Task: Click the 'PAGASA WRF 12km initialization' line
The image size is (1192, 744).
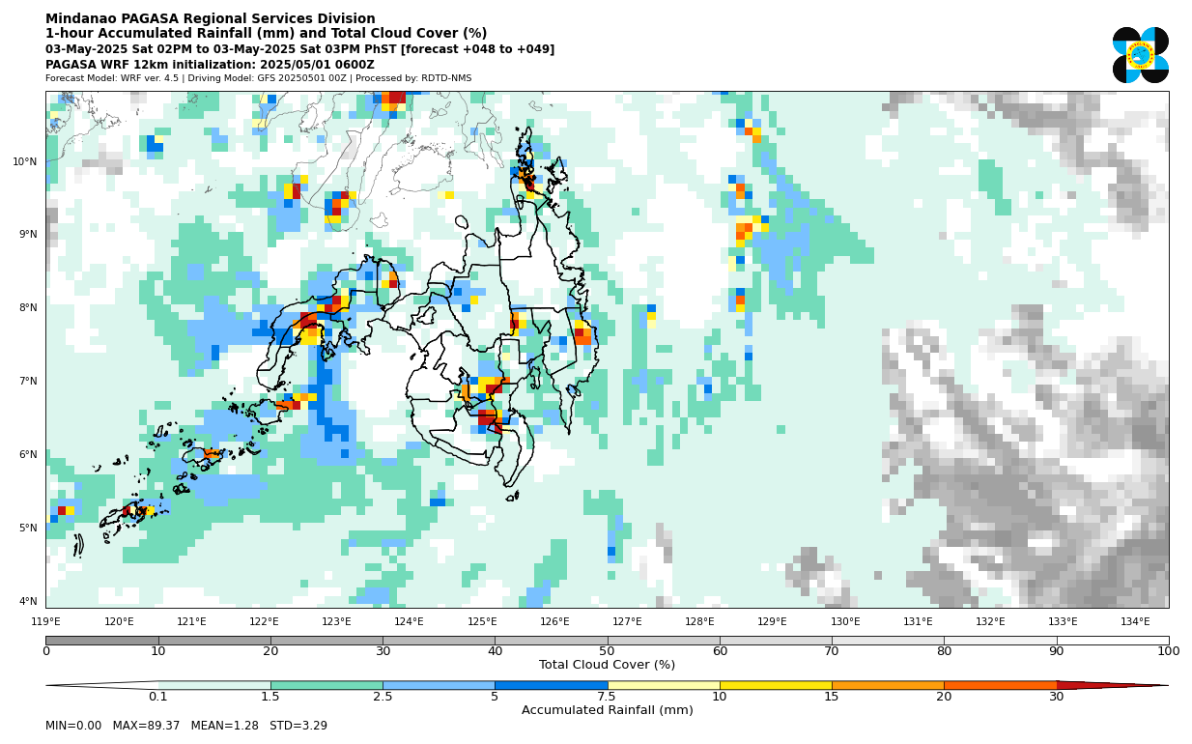Action: 210,65
